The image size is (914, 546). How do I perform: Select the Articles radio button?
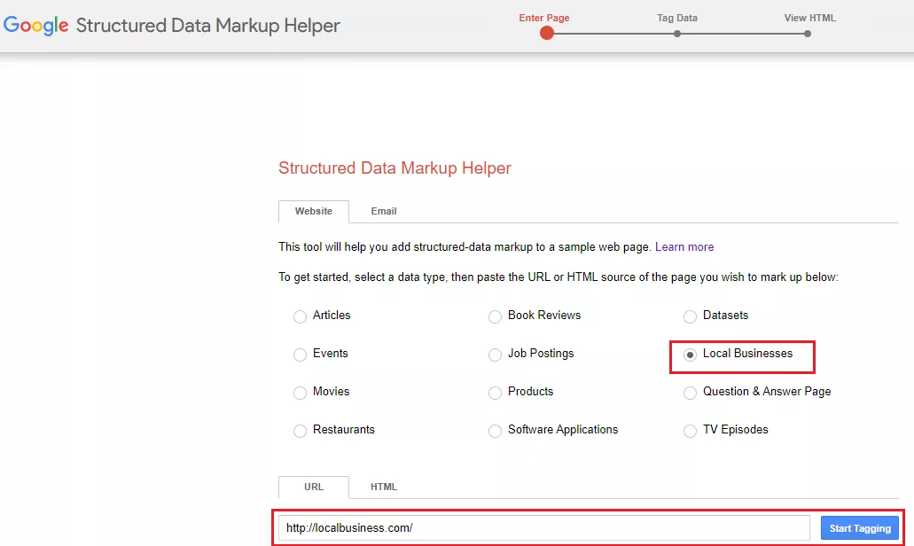(300, 316)
